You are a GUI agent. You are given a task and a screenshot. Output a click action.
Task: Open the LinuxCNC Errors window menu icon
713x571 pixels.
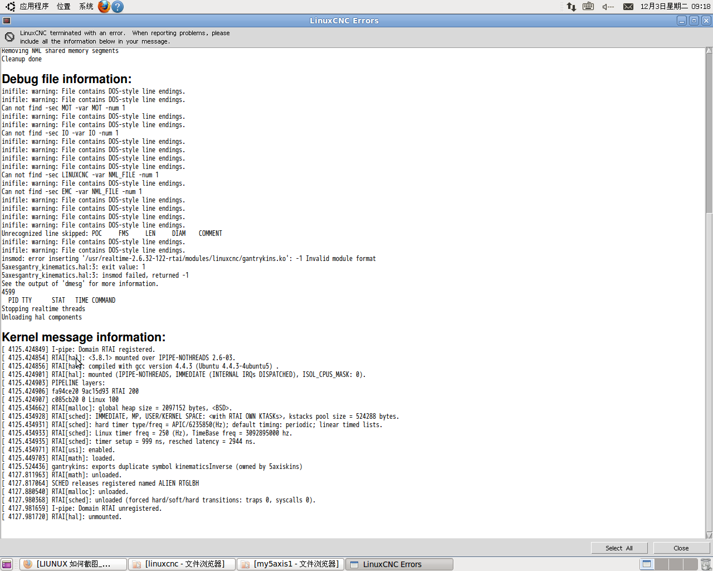pyautogui.click(x=7, y=21)
